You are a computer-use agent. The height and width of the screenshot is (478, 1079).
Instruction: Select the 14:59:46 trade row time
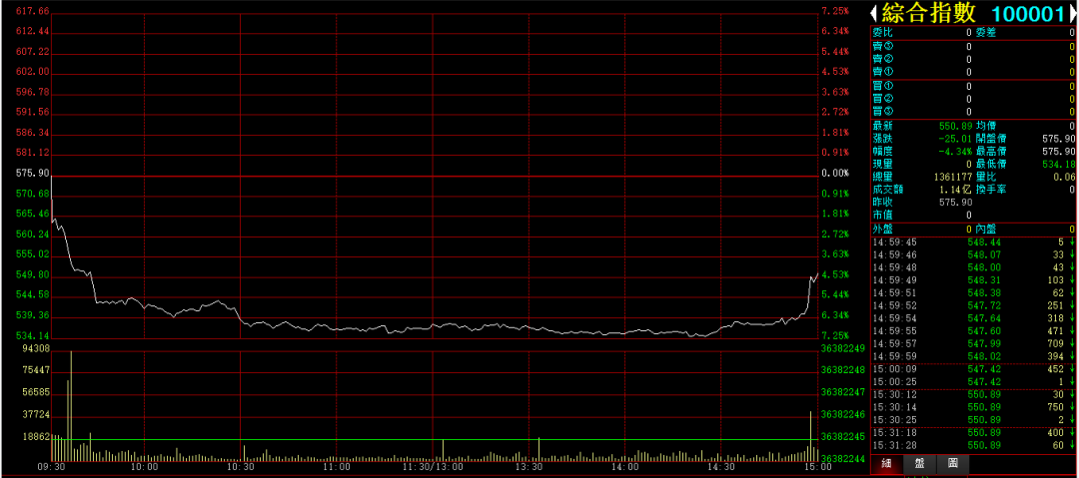[894, 254]
